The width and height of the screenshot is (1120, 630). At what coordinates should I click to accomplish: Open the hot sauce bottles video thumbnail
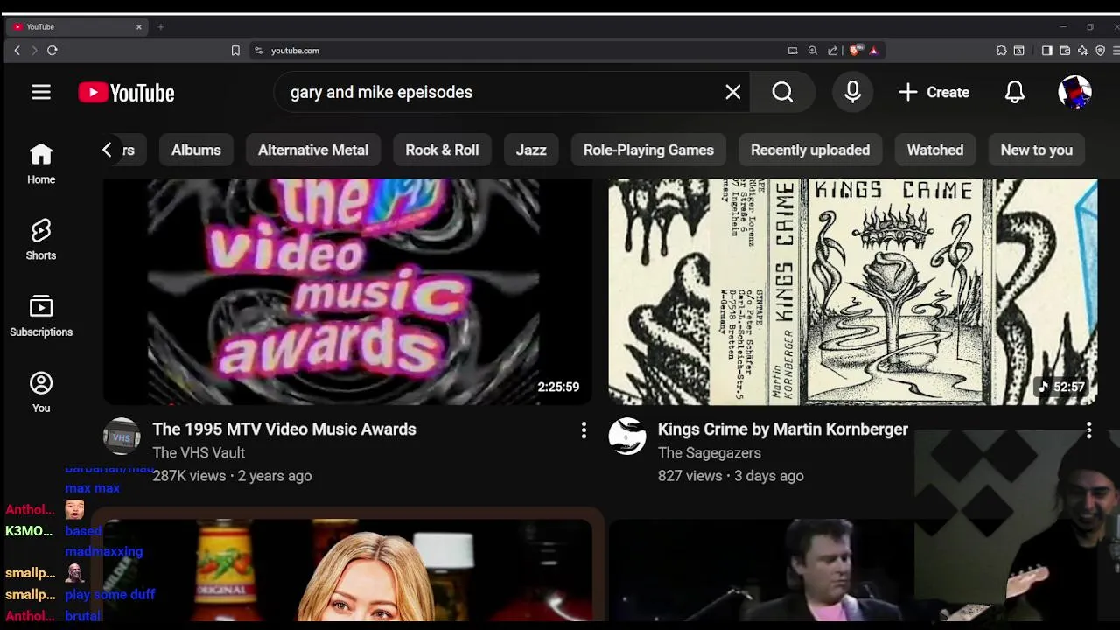348,570
